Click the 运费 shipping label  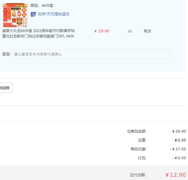point(143,140)
